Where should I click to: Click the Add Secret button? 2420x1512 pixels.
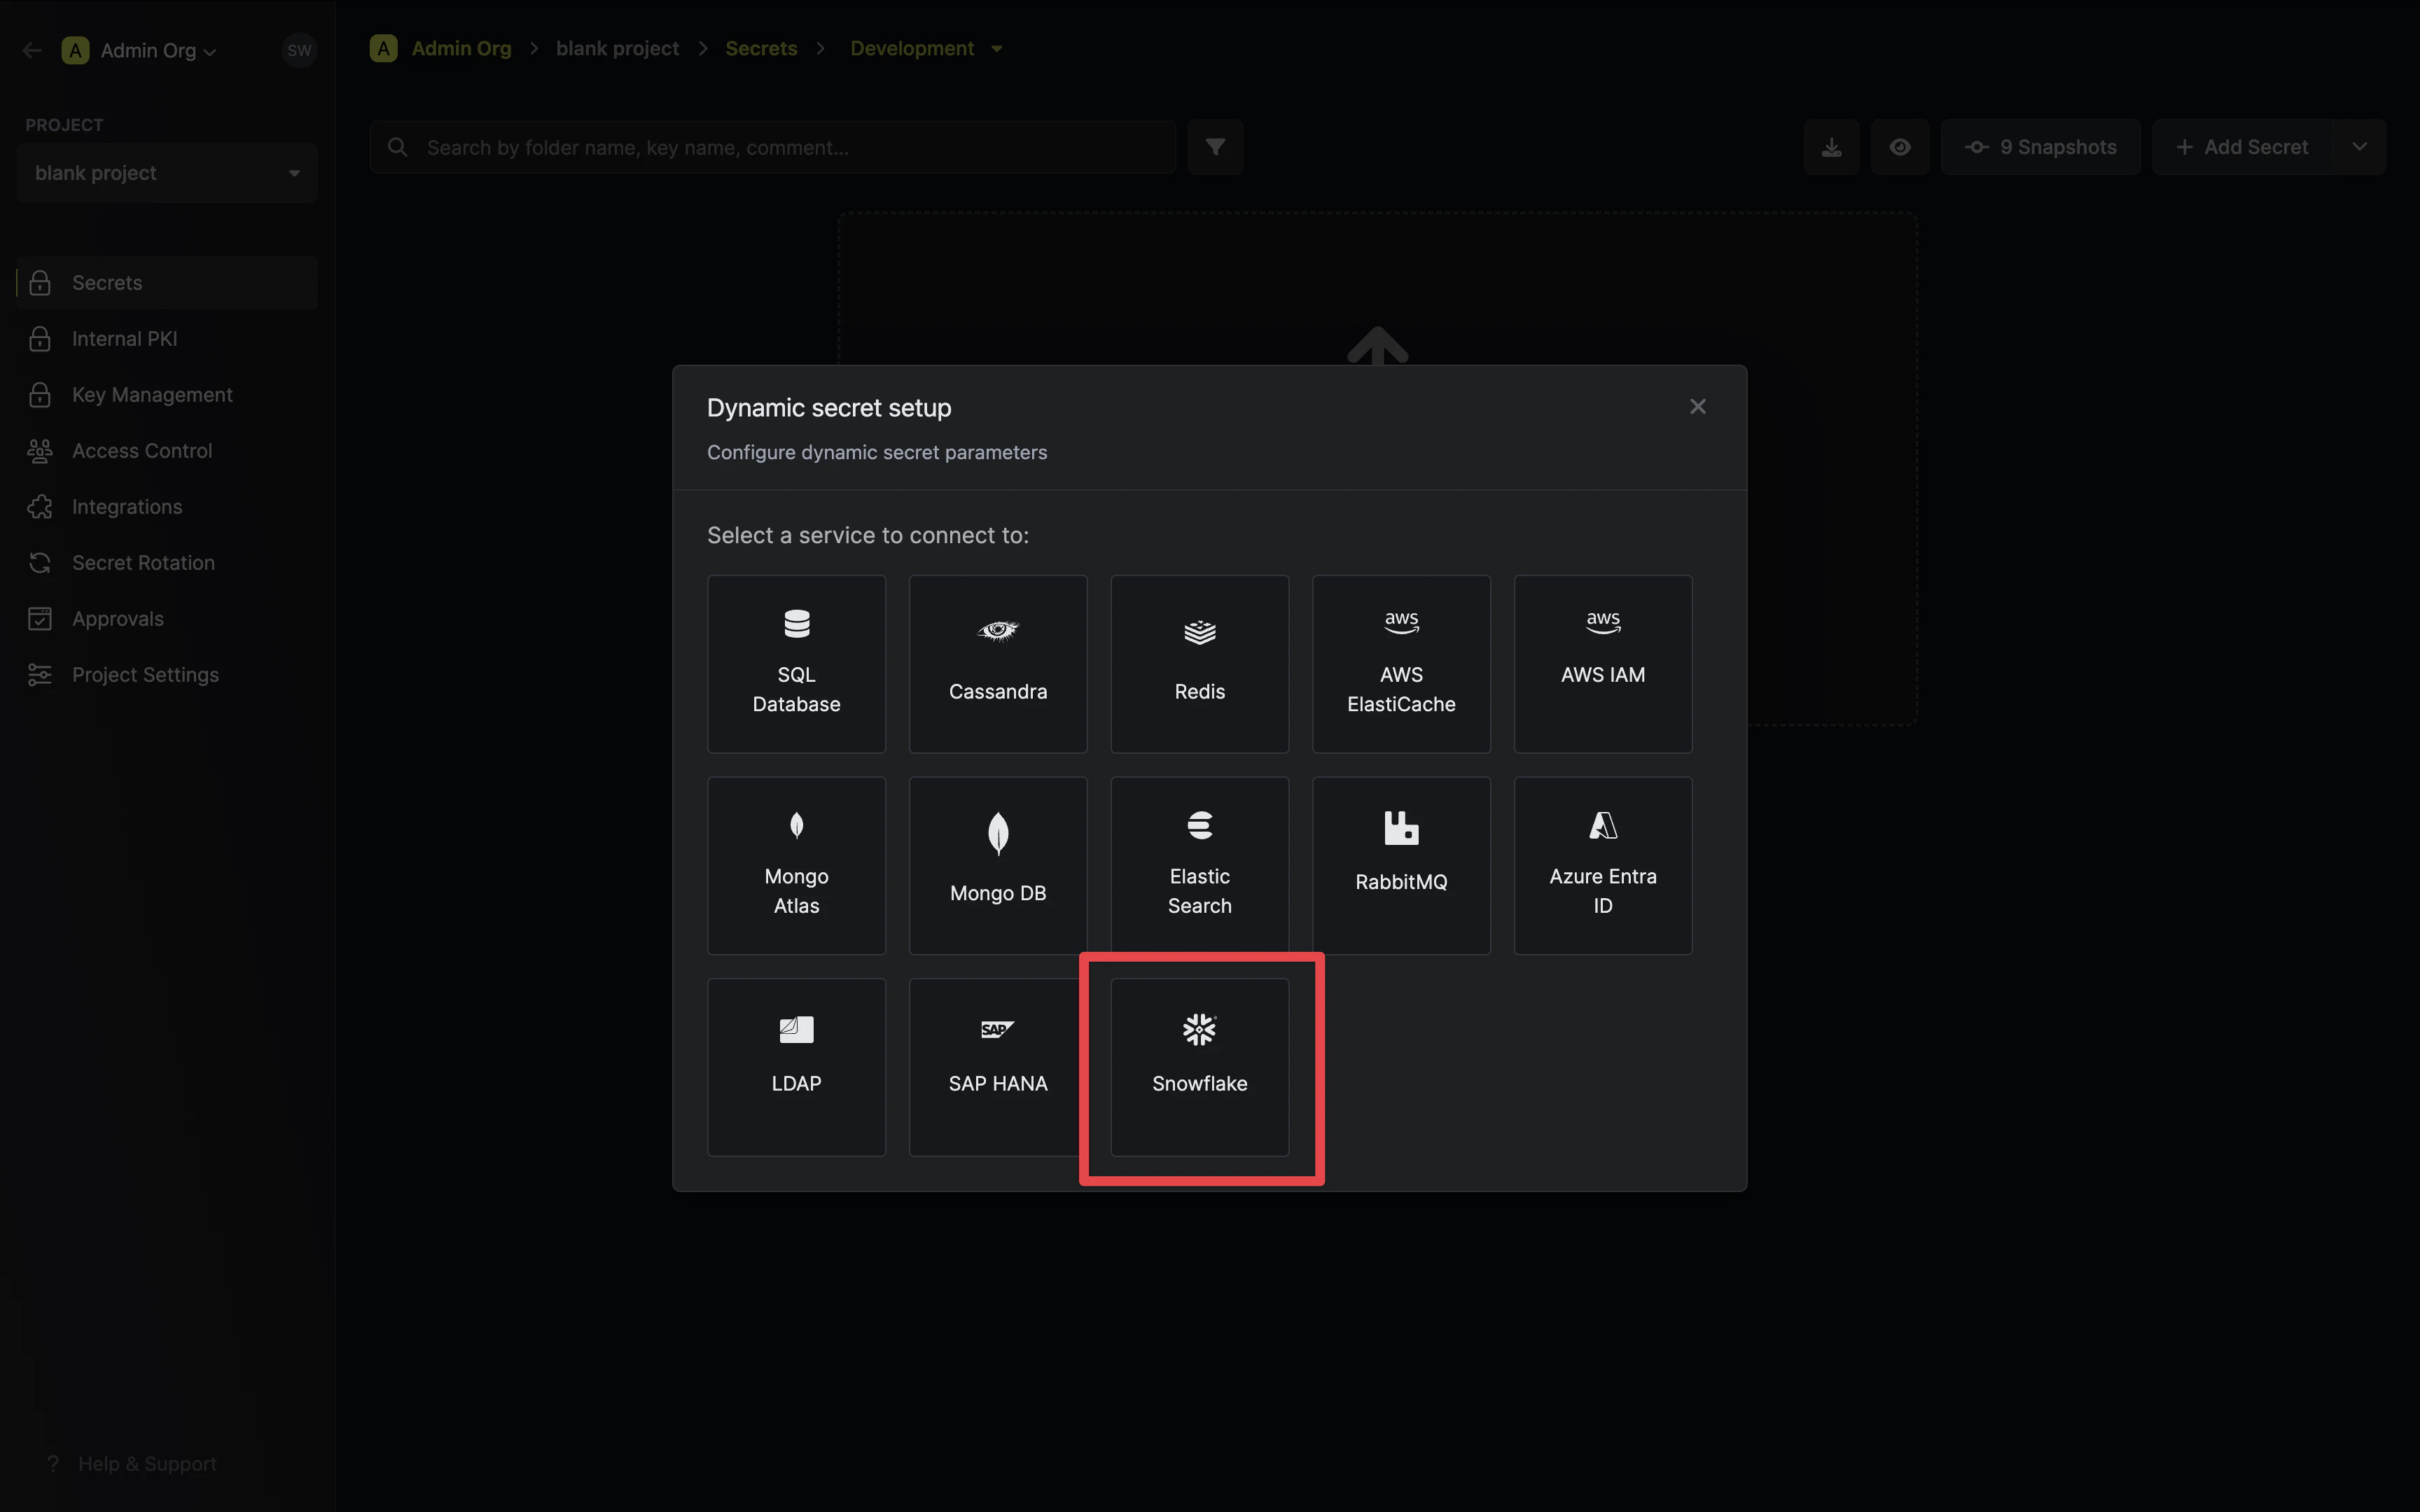click(x=2242, y=147)
